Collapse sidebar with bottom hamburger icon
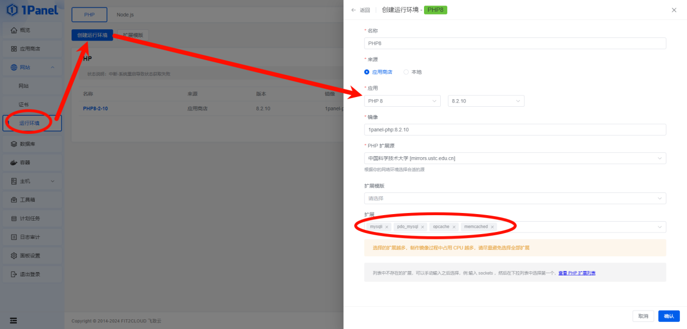 [13, 320]
